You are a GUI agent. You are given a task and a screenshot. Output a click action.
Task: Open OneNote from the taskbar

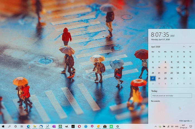pos(54,126)
